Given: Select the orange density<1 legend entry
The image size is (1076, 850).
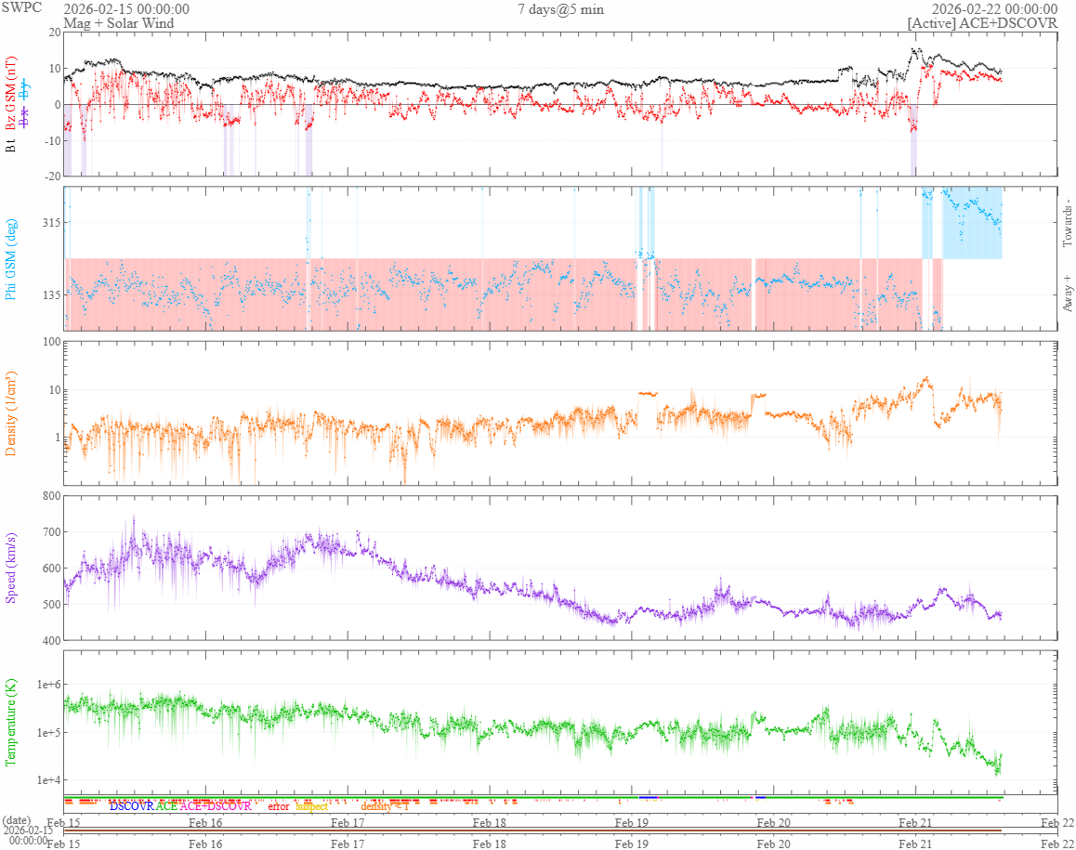Looking at the screenshot, I should click(x=385, y=806).
